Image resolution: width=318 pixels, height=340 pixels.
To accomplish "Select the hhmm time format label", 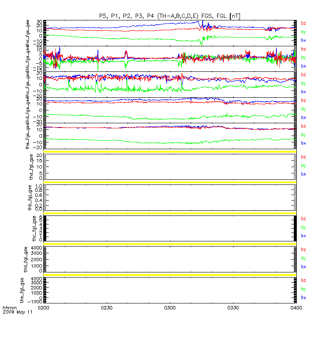I will (9, 308).
